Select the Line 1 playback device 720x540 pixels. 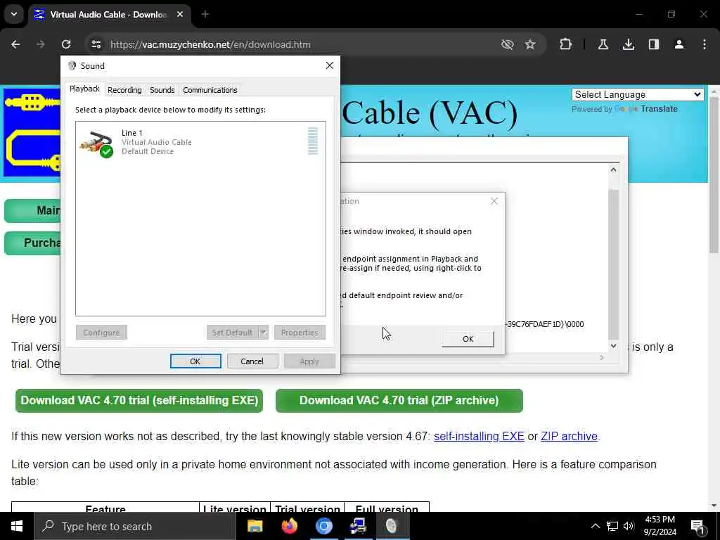point(200,142)
